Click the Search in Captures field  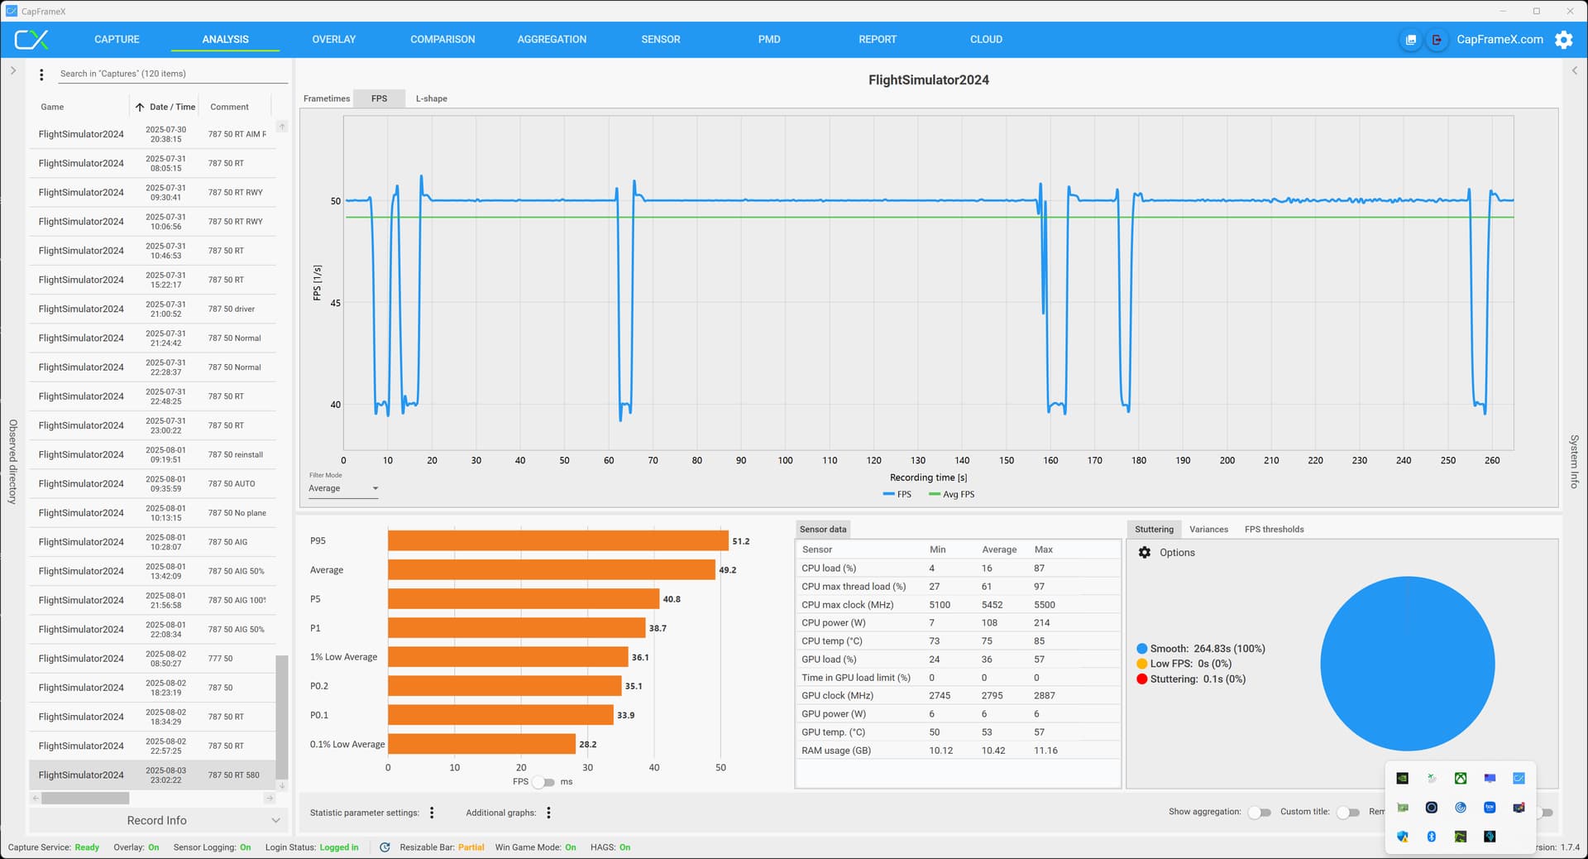[172, 74]
